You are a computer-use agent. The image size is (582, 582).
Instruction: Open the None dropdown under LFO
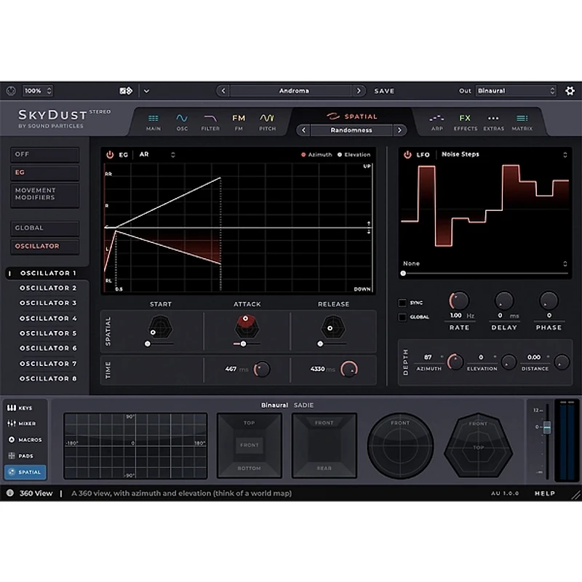[x=485, y=263]
